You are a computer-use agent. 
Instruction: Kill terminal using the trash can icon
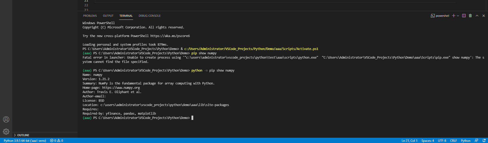[470, 16]
